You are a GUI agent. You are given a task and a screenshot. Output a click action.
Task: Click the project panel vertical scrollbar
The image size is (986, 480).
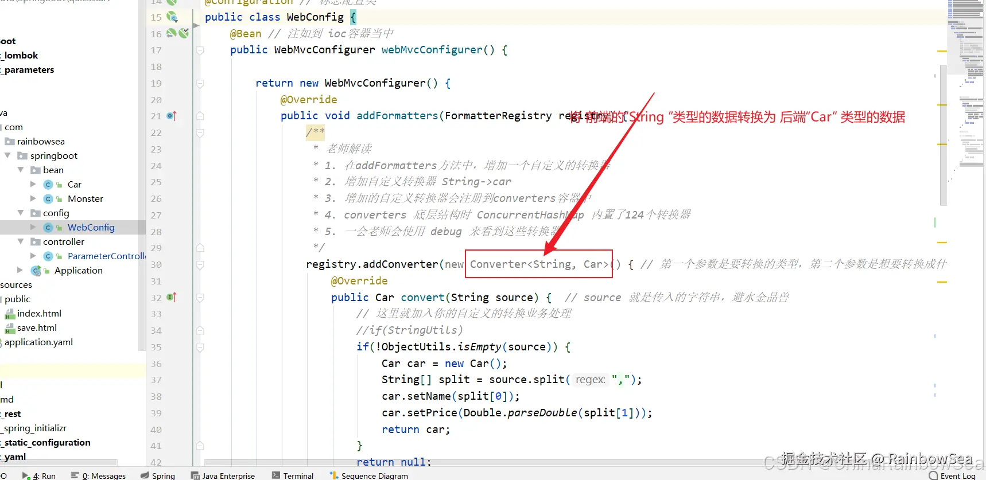(x=141, y=175)
